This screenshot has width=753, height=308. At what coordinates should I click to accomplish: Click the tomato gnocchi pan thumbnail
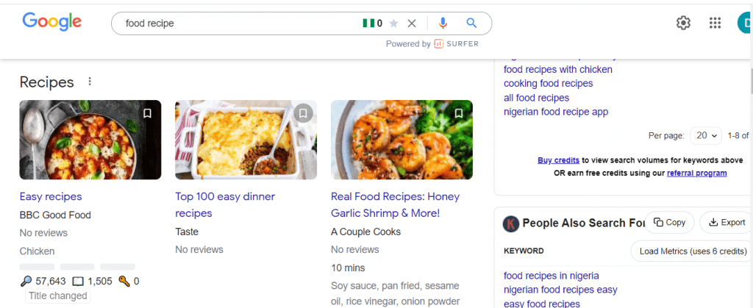coord(90,140)
